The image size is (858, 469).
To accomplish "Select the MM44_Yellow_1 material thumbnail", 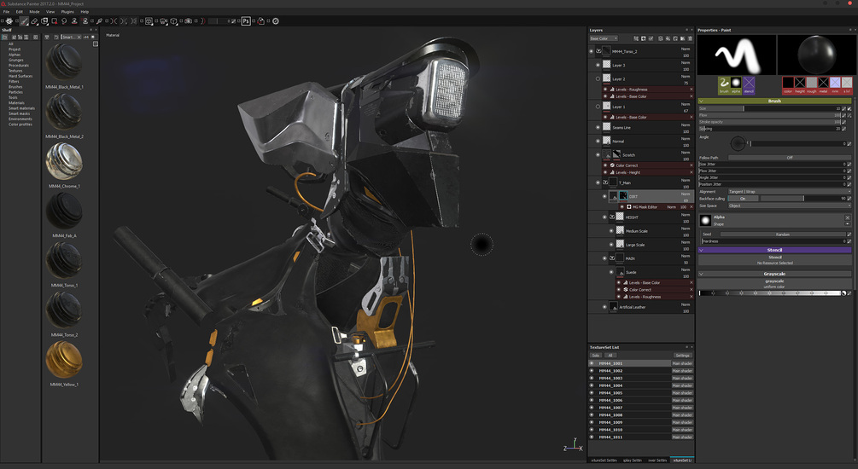I will point(64,360).
